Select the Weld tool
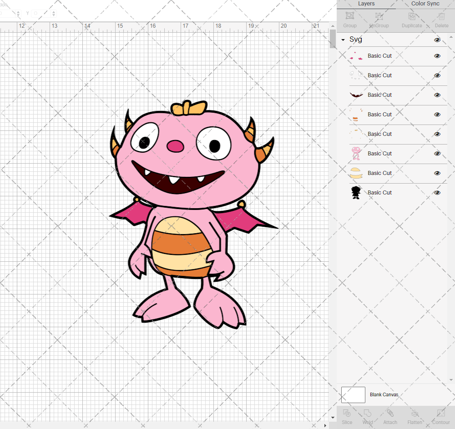This screenshot has height=429, width=455. coord(368,417)
